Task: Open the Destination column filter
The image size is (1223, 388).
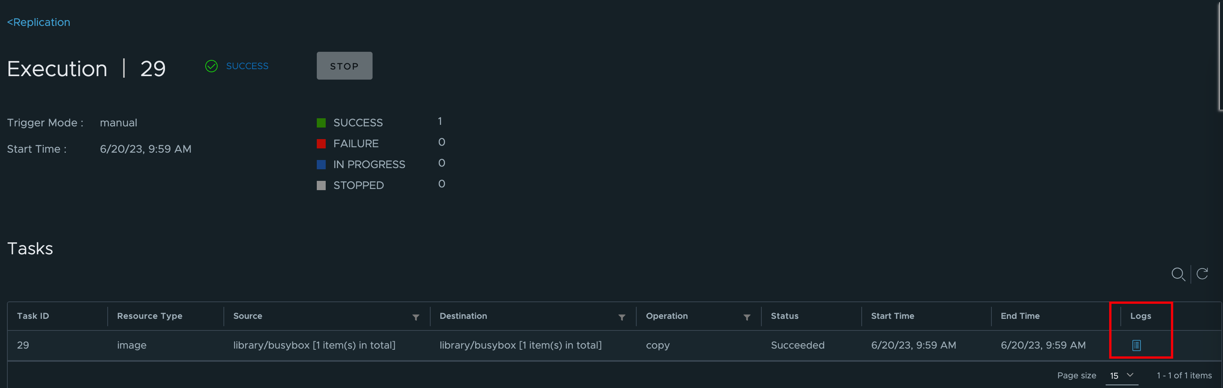Action: point(622,317)
